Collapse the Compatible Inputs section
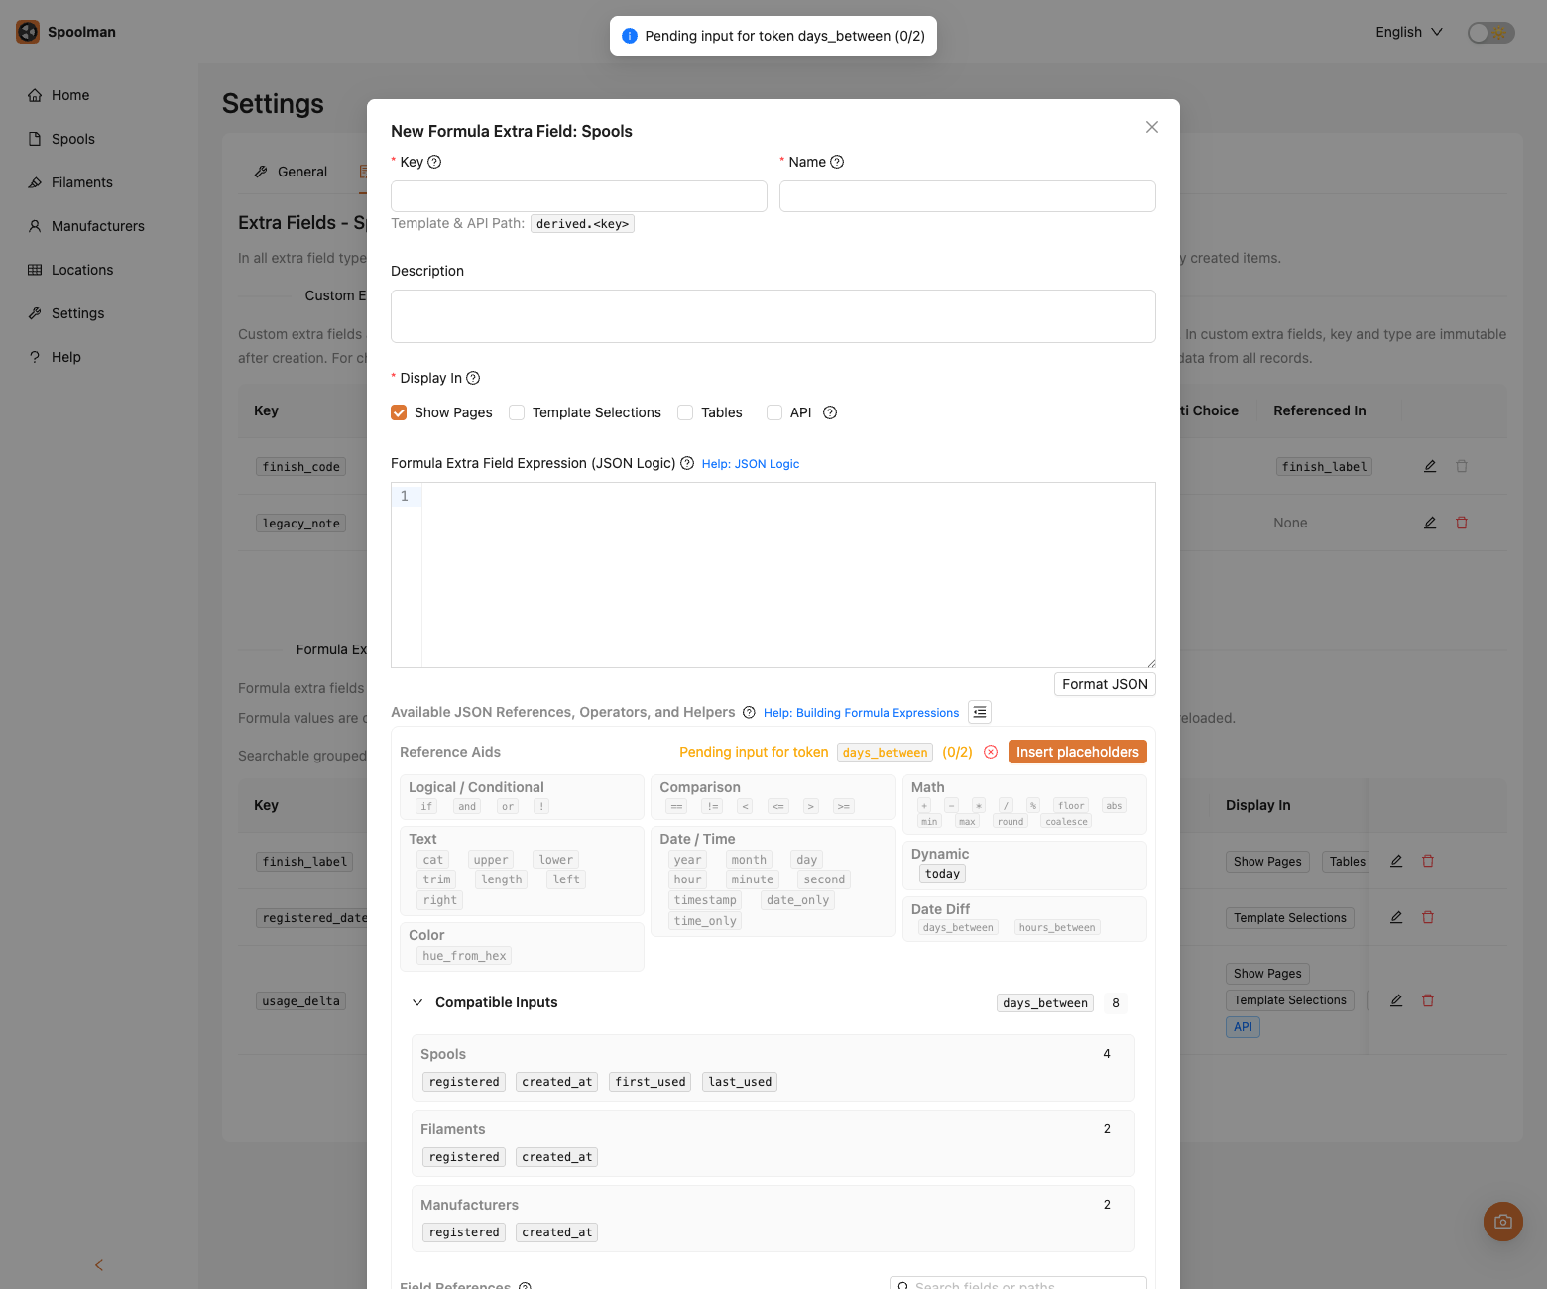 point(417,1002)
